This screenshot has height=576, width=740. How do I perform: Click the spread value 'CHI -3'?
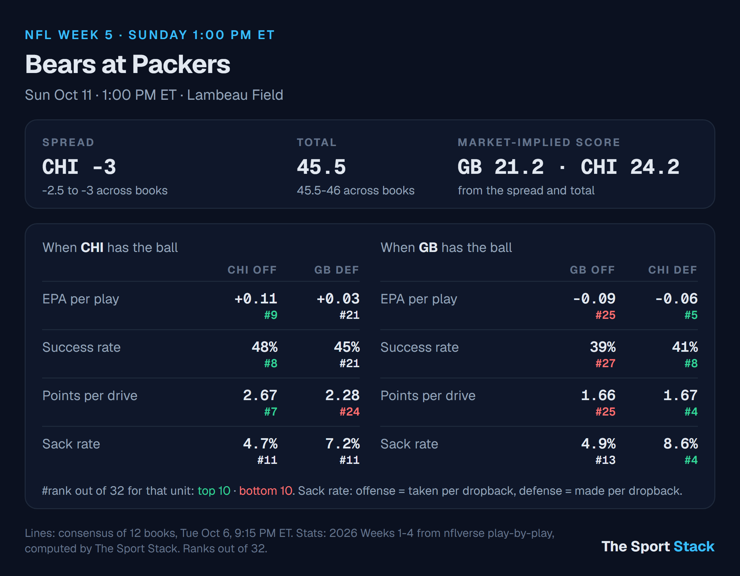coord(79,167)
